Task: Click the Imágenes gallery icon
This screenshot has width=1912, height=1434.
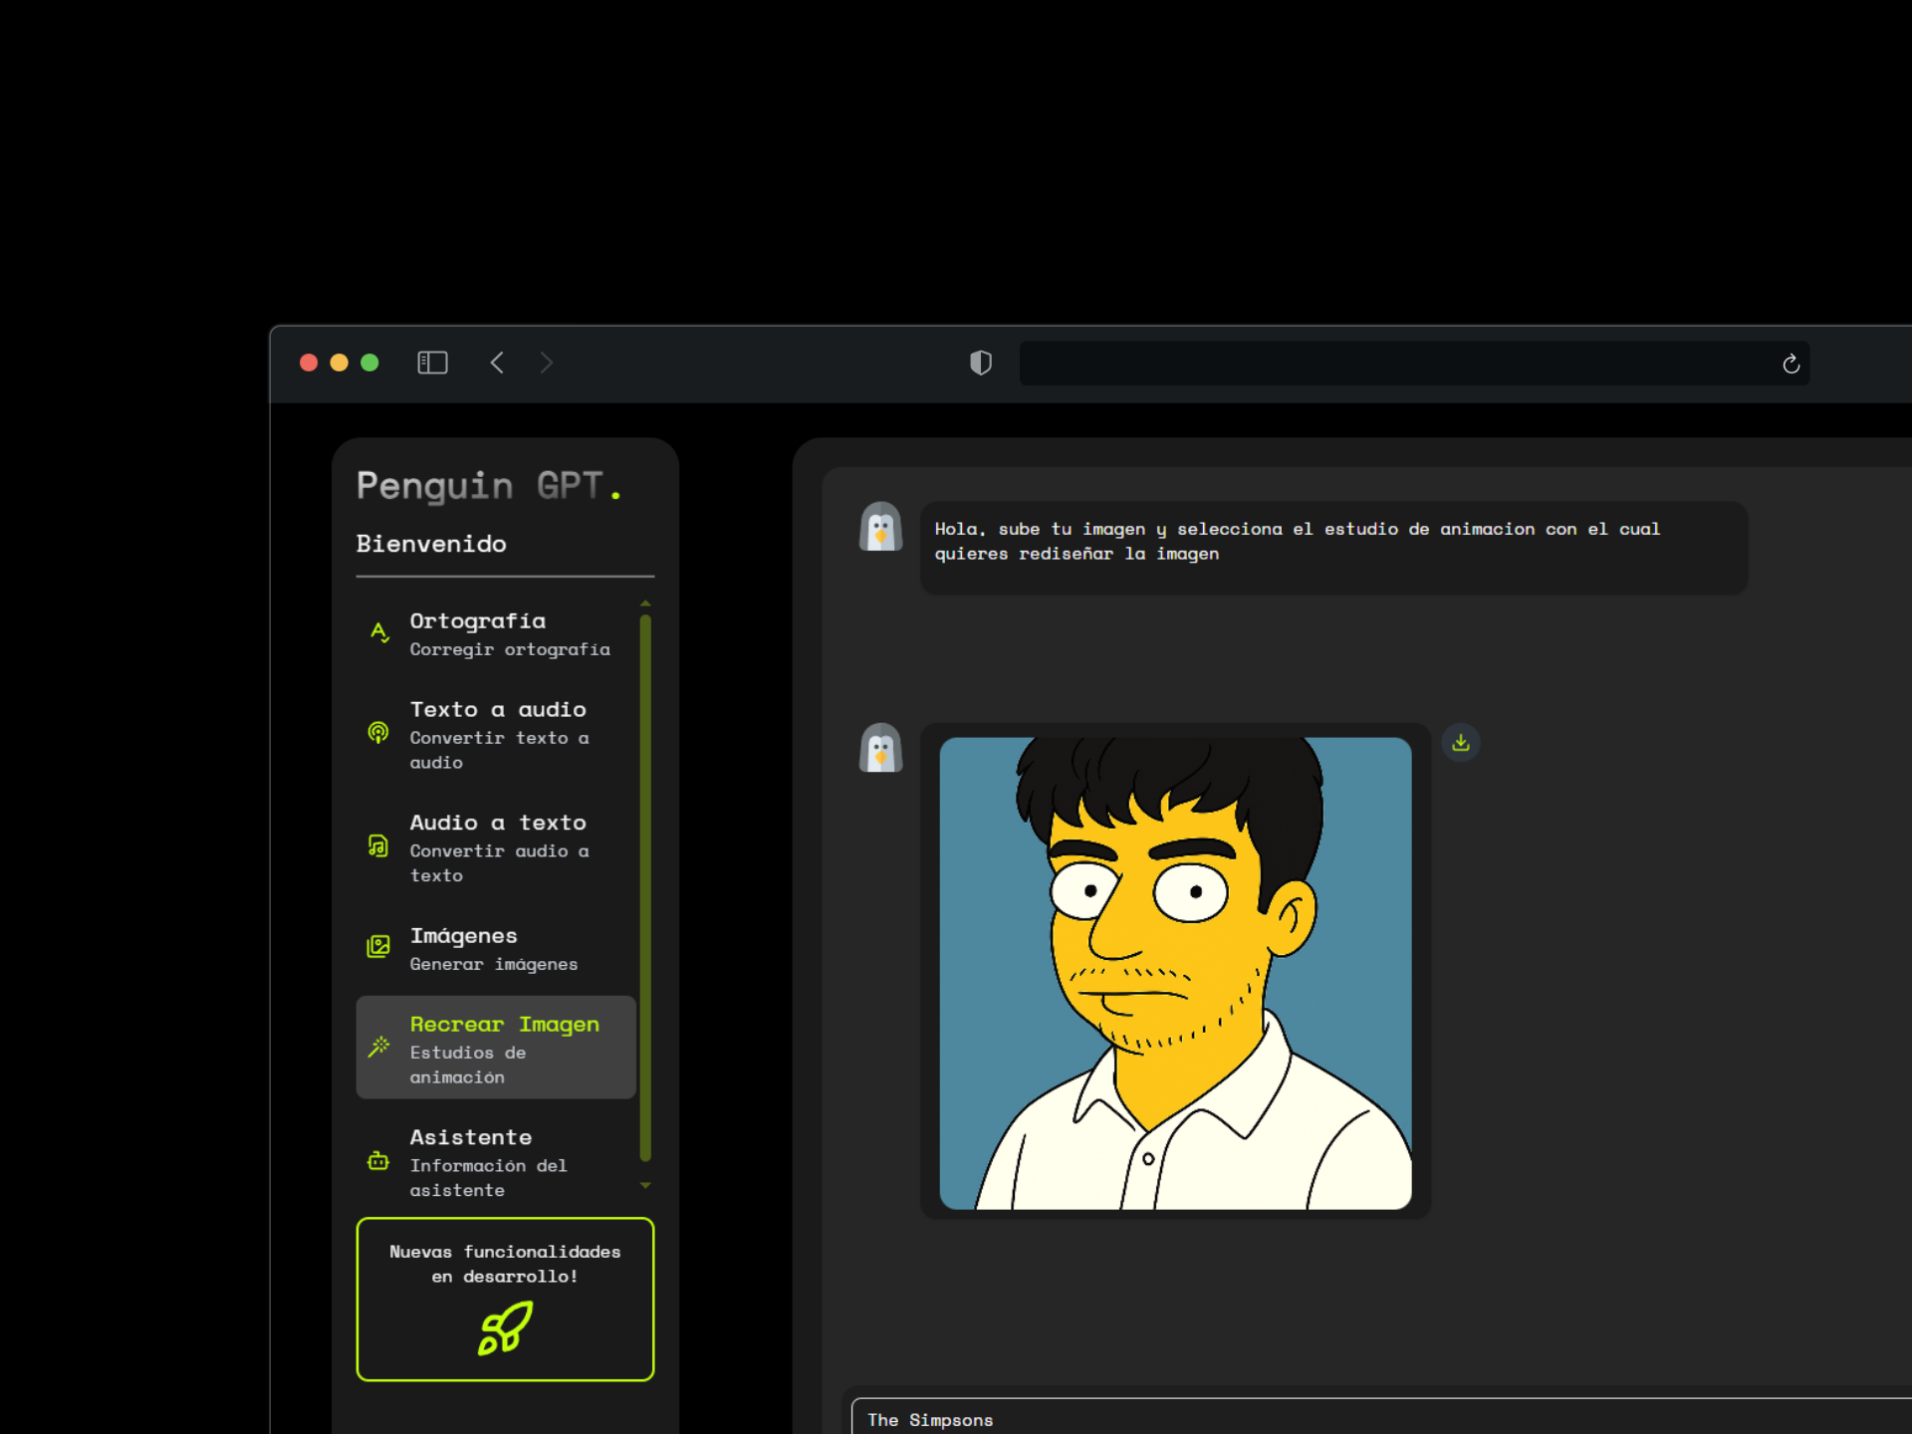Action: (378, 946)
